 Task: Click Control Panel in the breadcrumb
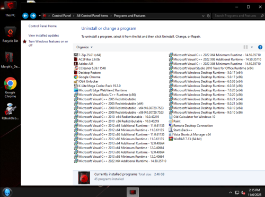click(x=61, y=16)
